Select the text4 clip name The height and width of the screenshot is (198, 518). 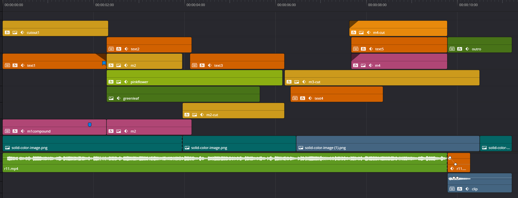[319, 98]
